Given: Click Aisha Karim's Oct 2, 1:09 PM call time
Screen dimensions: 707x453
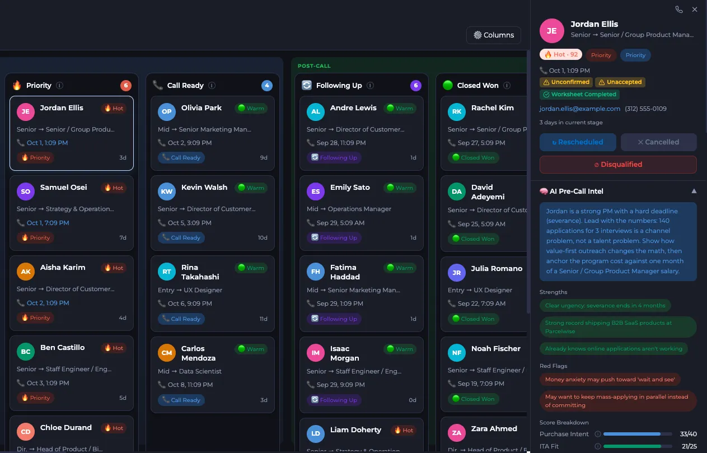Looking at the screenshot, I should tap(48, 303).
